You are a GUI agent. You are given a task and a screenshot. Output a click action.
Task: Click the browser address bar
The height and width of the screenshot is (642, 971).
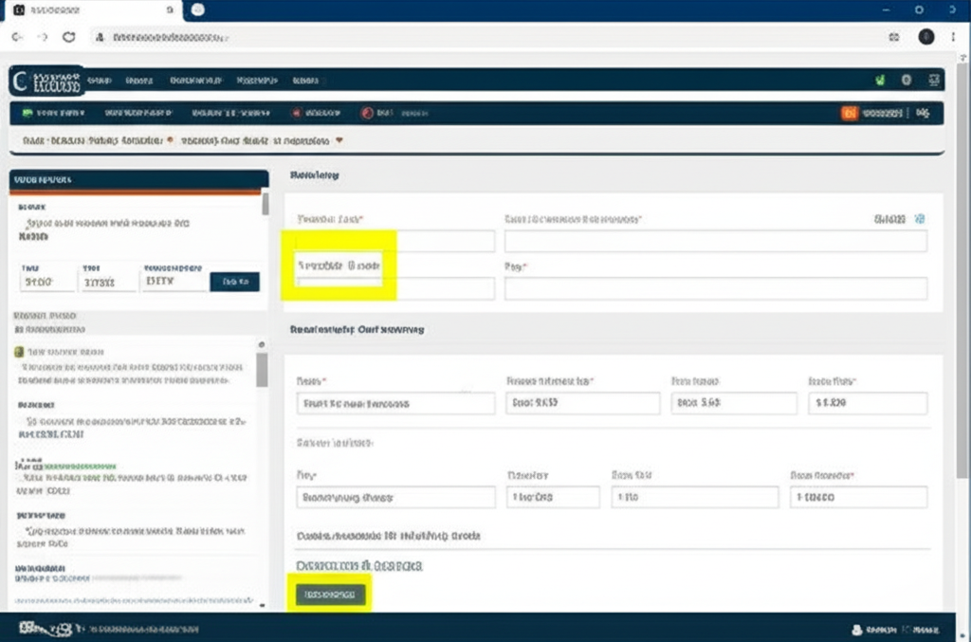tap(474, 37)
